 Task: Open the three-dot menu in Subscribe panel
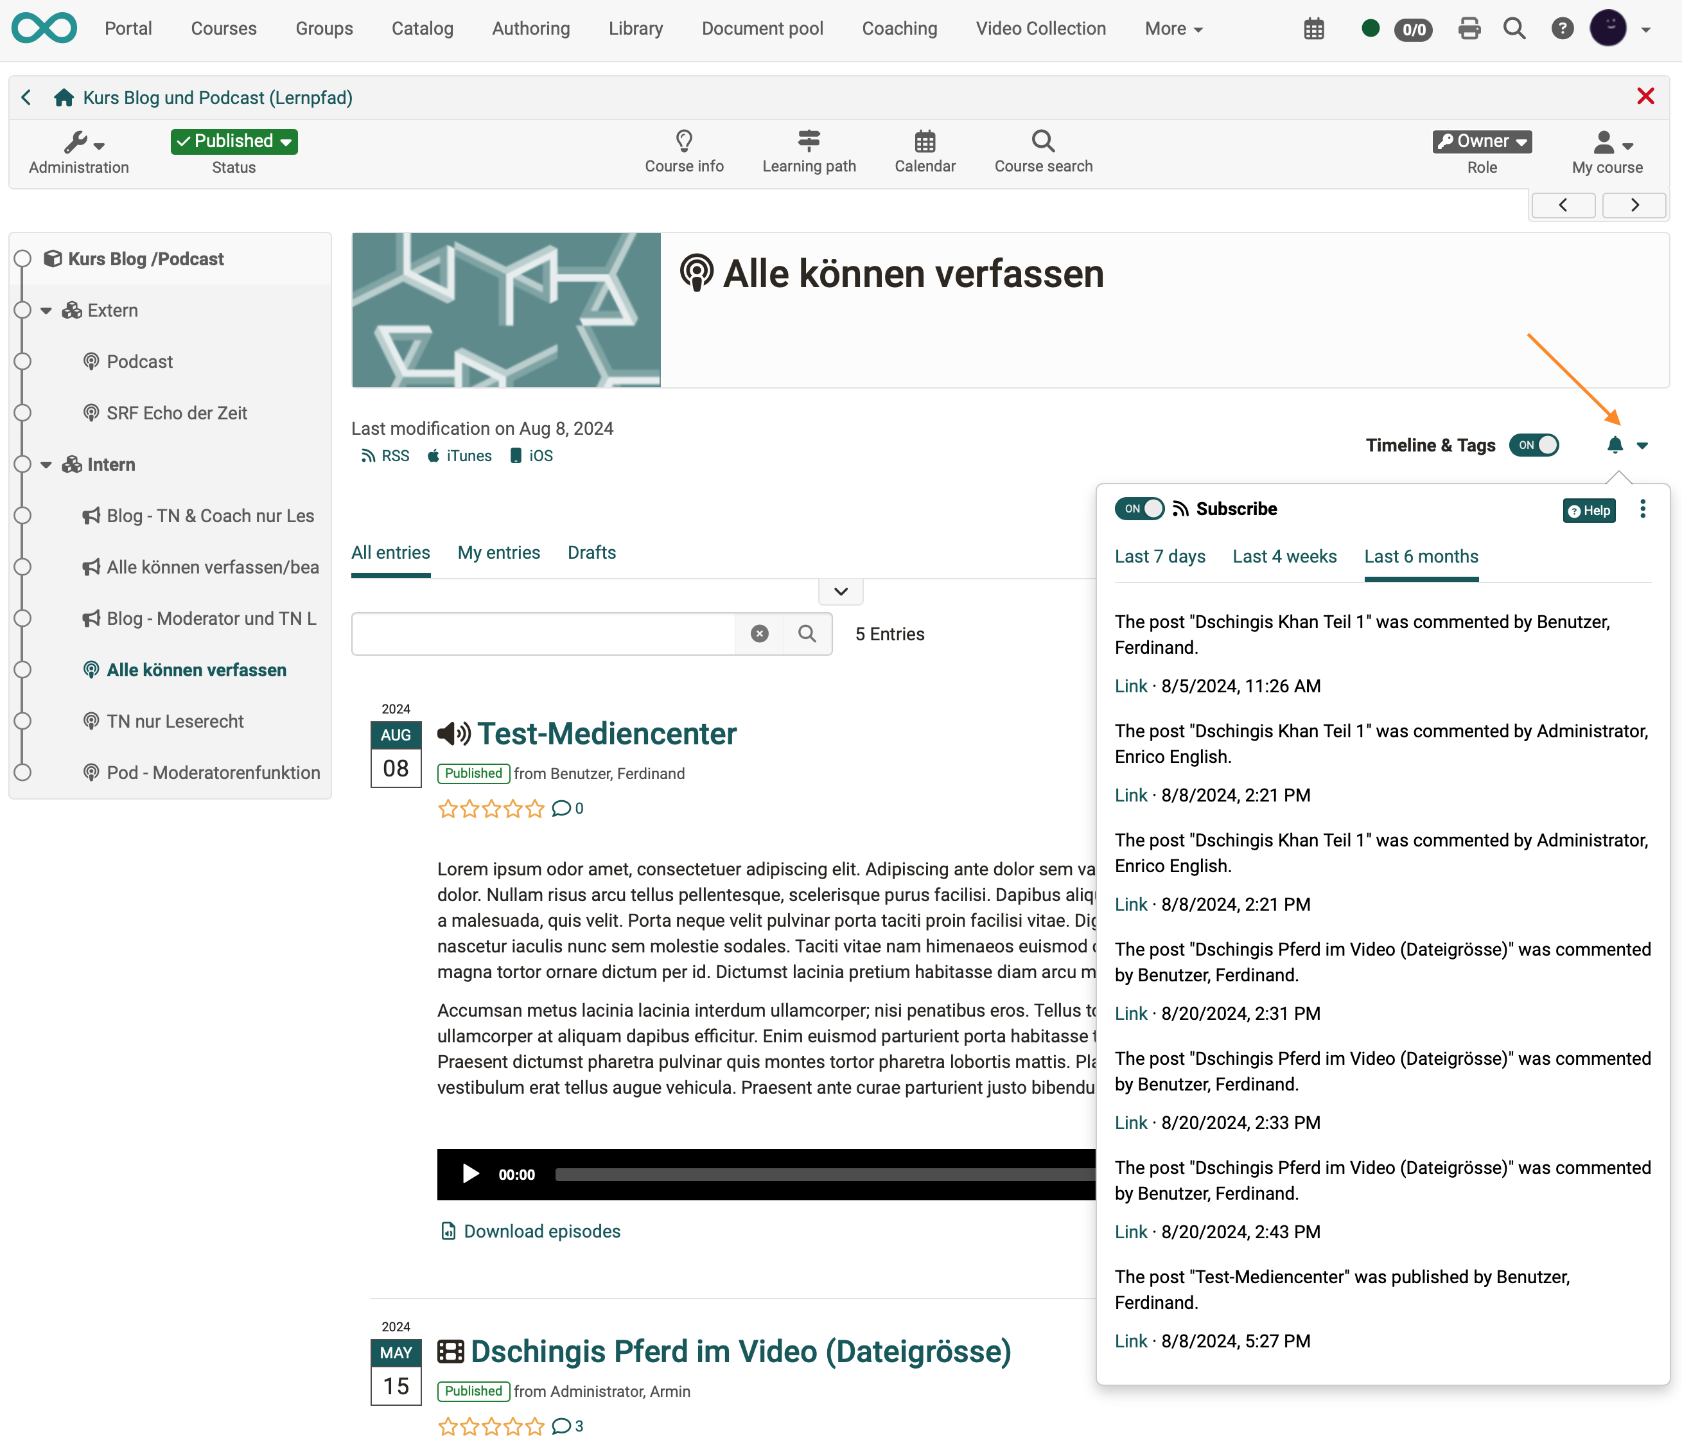click(x=1642, y=509)
